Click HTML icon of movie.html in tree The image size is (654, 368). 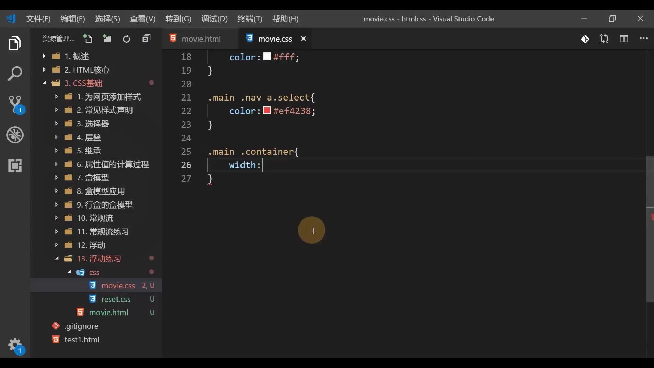click(80, 312)
